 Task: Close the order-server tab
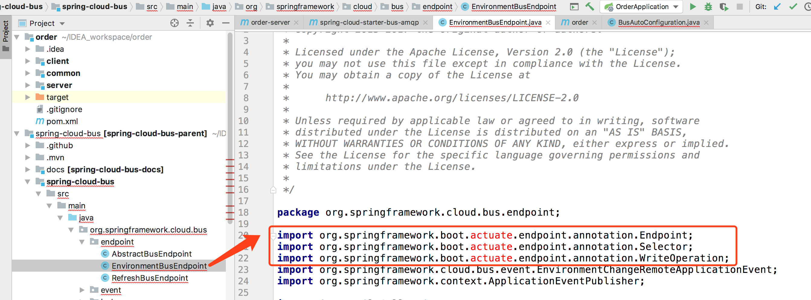coord(296,23)
